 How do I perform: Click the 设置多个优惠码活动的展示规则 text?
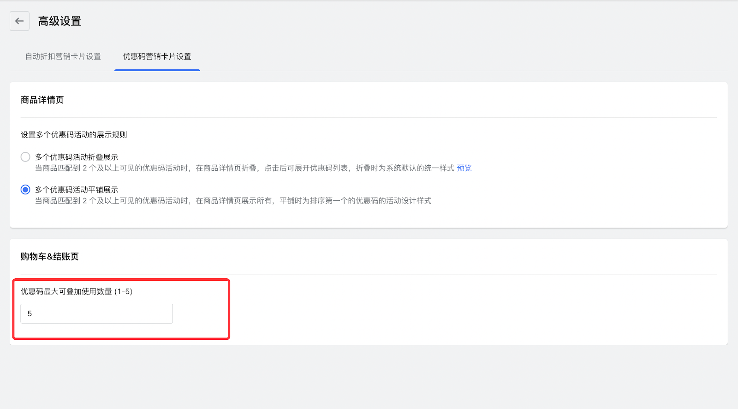74,135
